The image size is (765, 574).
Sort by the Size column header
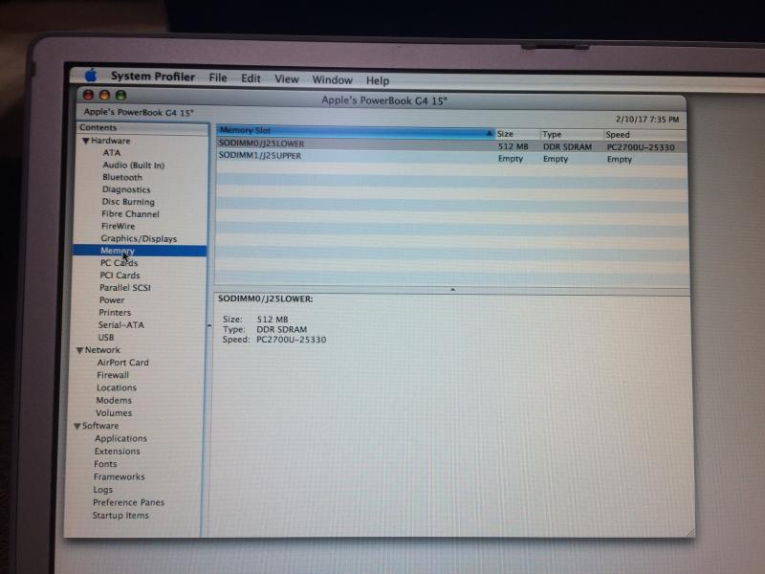click(517, 134)
